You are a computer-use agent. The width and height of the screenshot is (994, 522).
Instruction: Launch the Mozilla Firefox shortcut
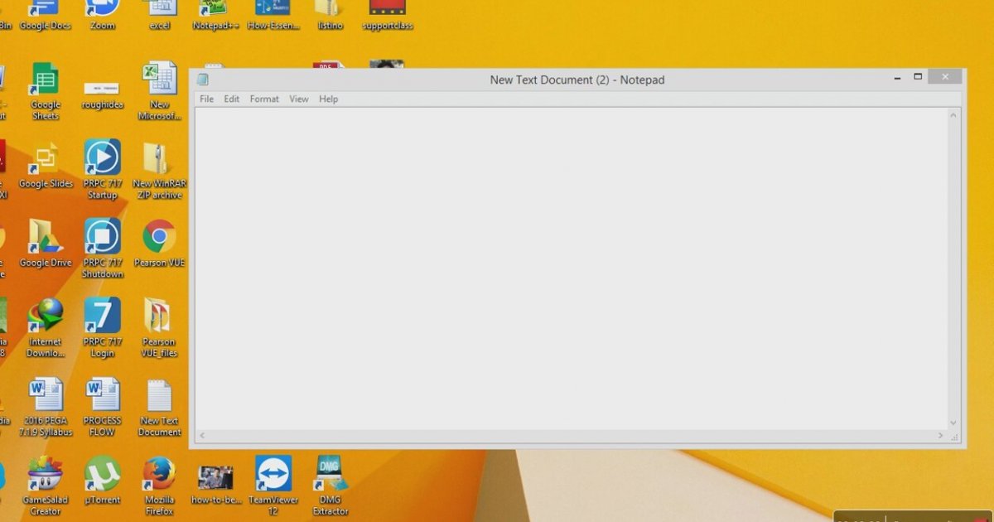point(159,486)
